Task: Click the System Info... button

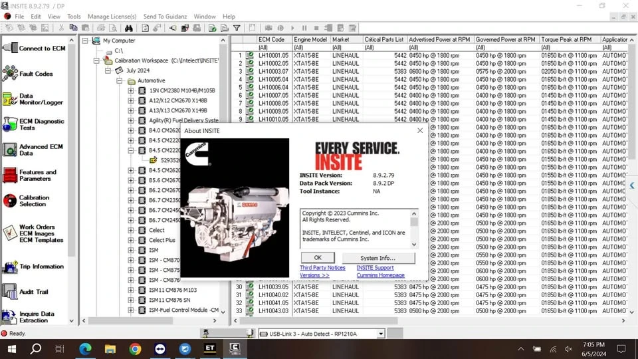Action: [378, 258]
